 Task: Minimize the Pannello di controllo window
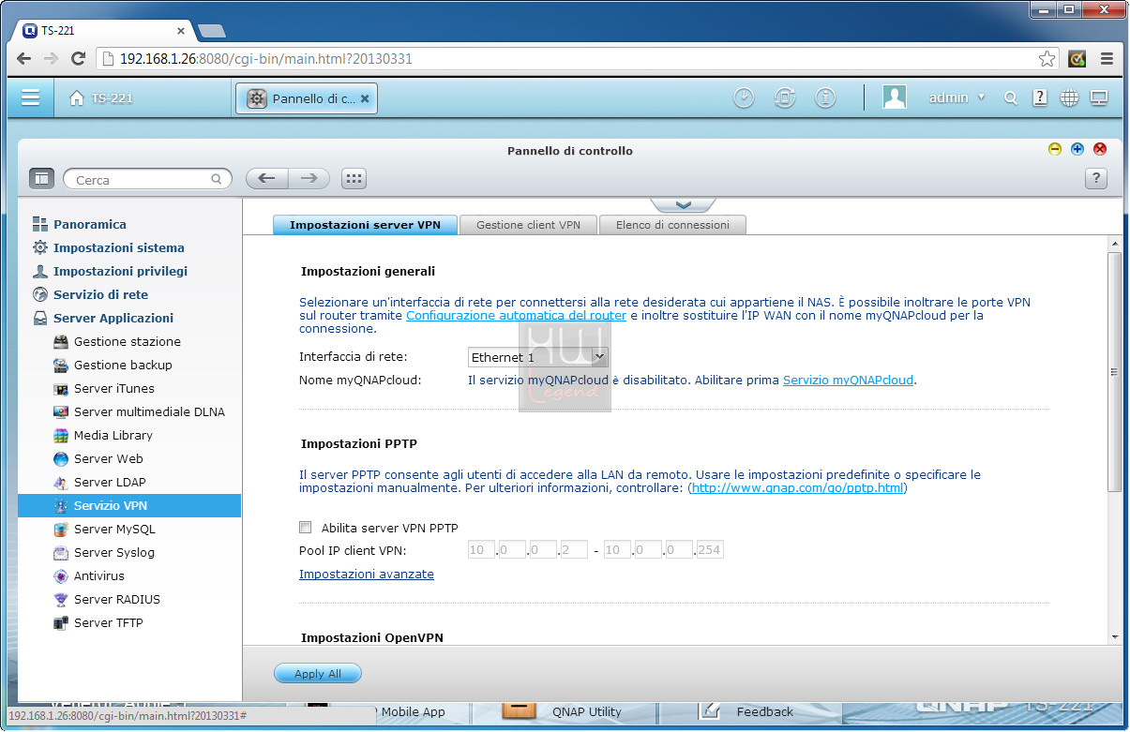(1055, 149)
